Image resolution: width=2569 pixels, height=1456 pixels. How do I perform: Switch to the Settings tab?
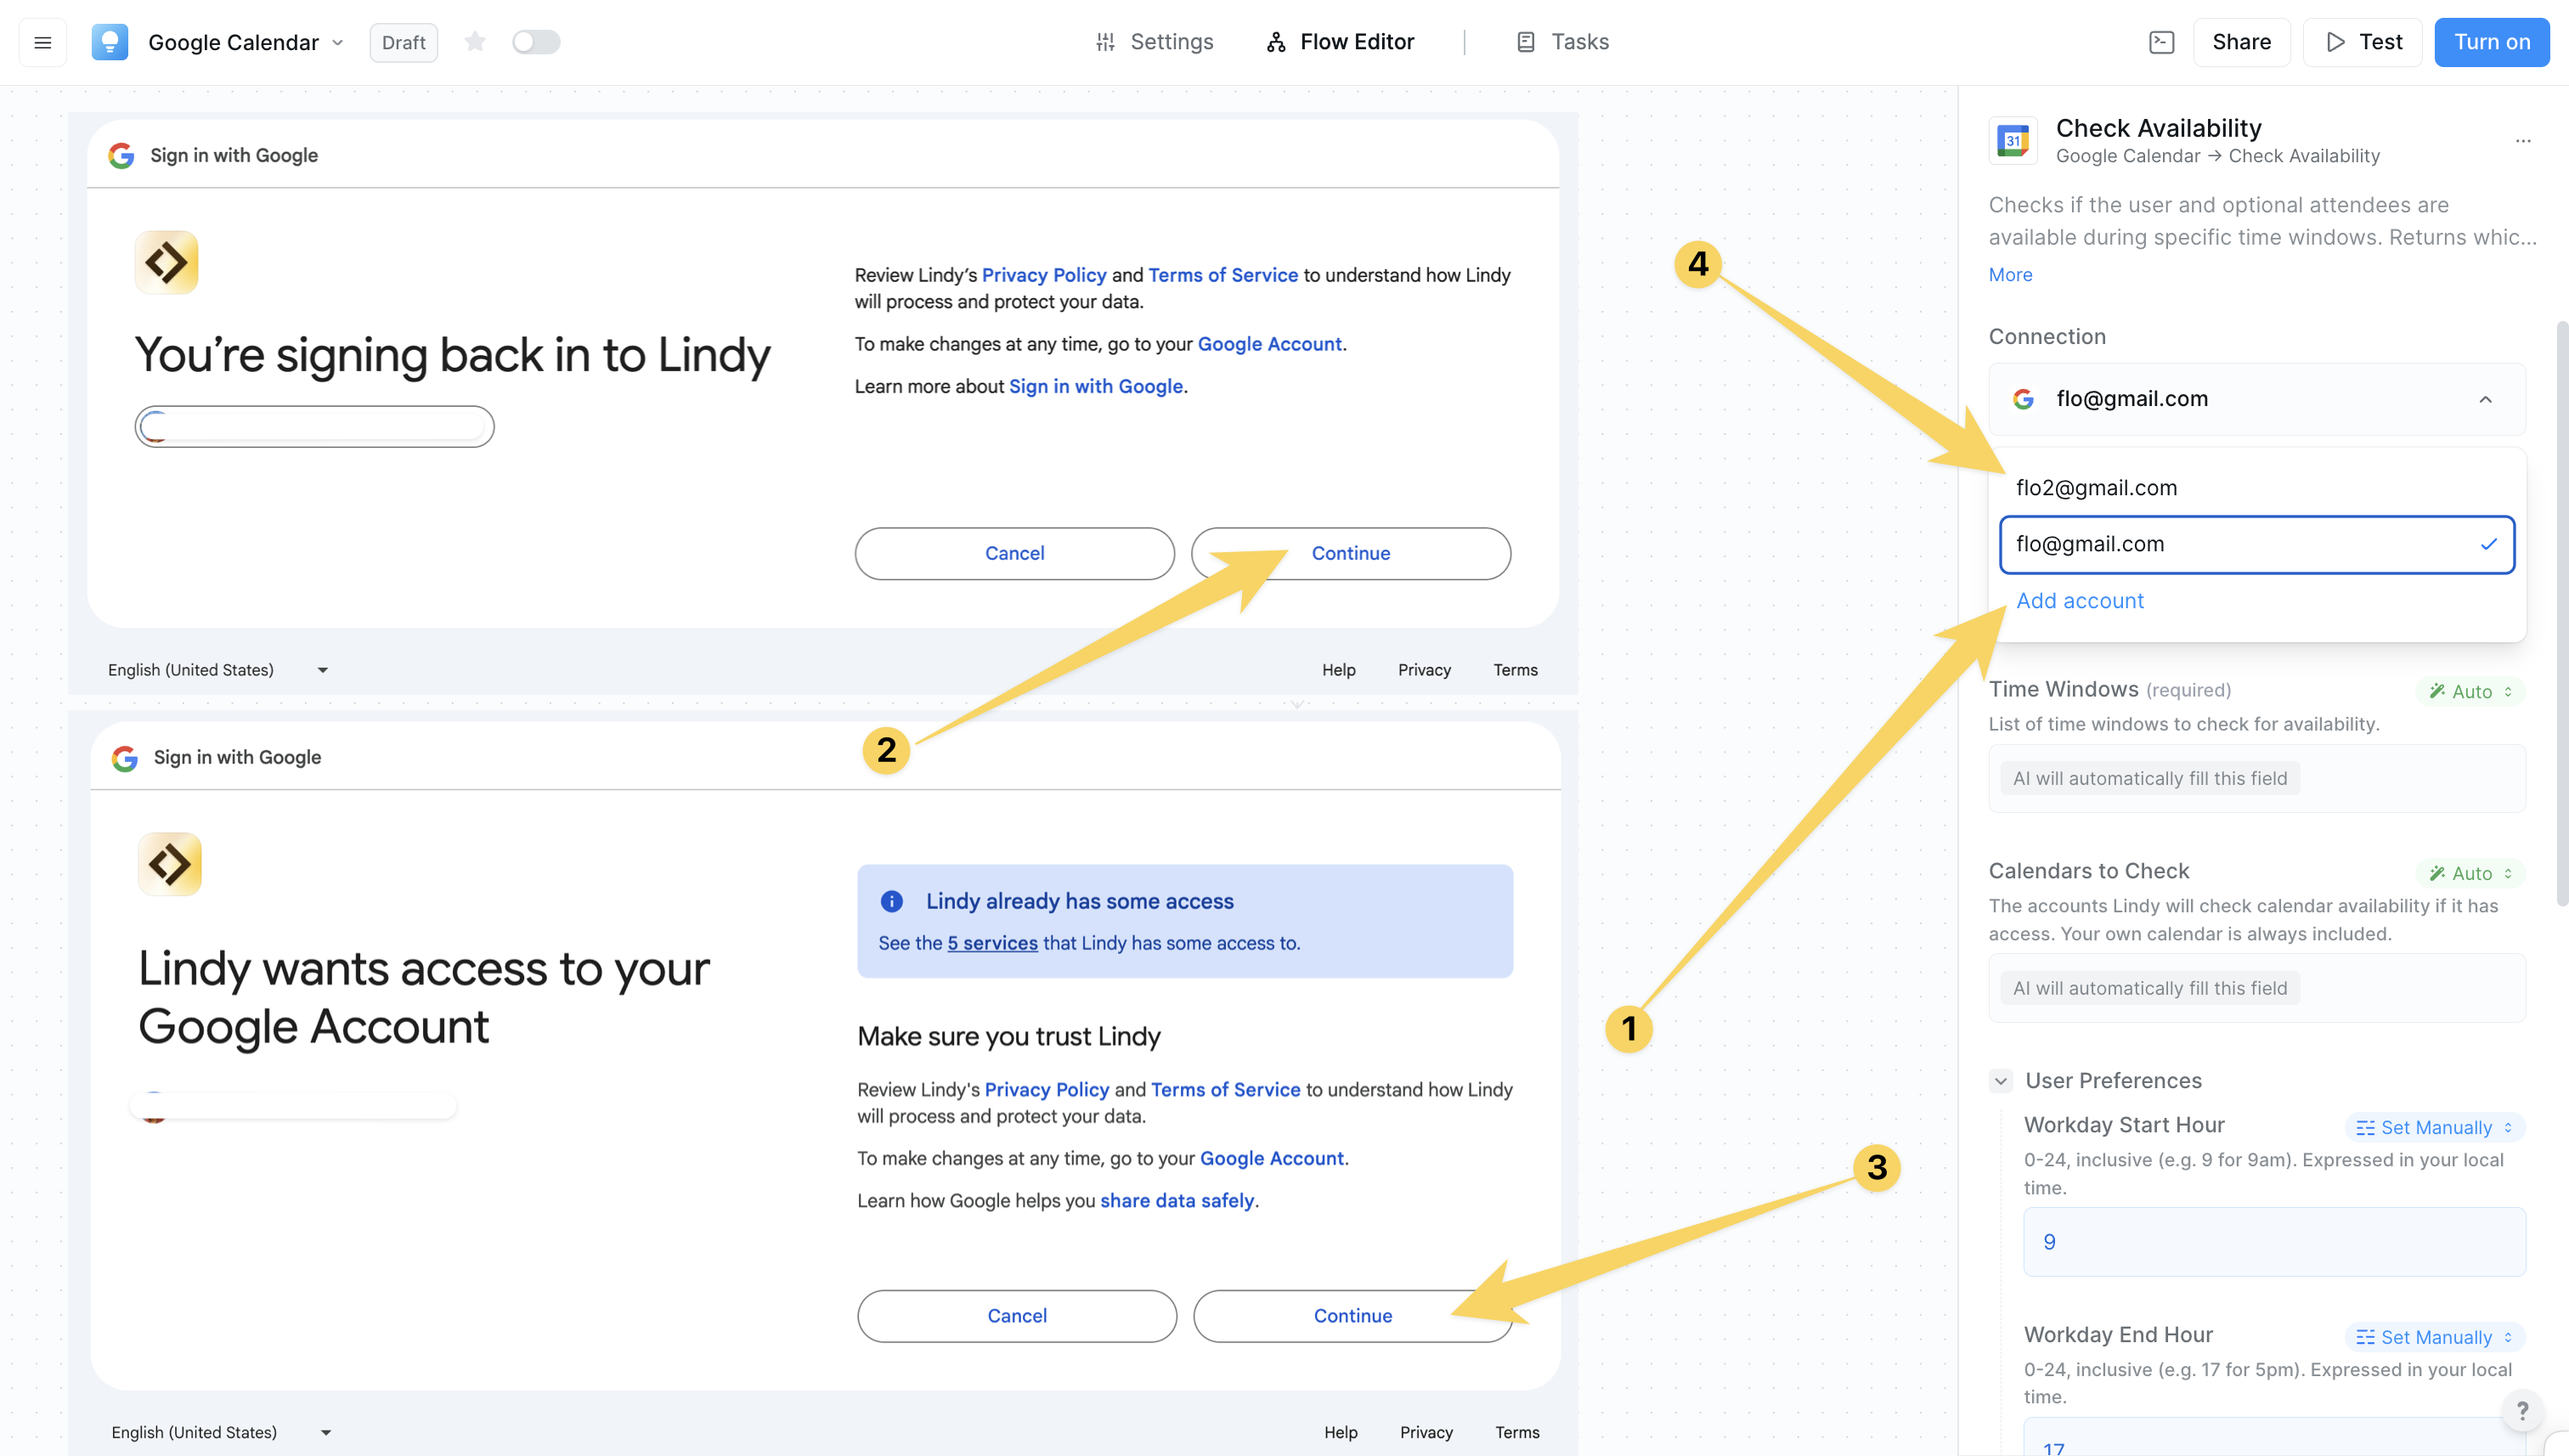click(1155, 42)
